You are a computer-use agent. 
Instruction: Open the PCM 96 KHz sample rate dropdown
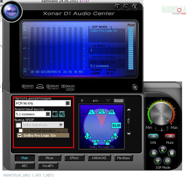(68, 103)
